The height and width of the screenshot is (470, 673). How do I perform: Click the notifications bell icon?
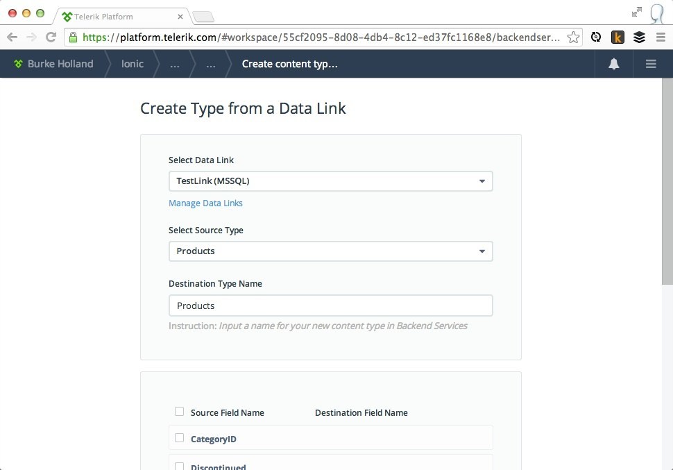tap(613, 64)
